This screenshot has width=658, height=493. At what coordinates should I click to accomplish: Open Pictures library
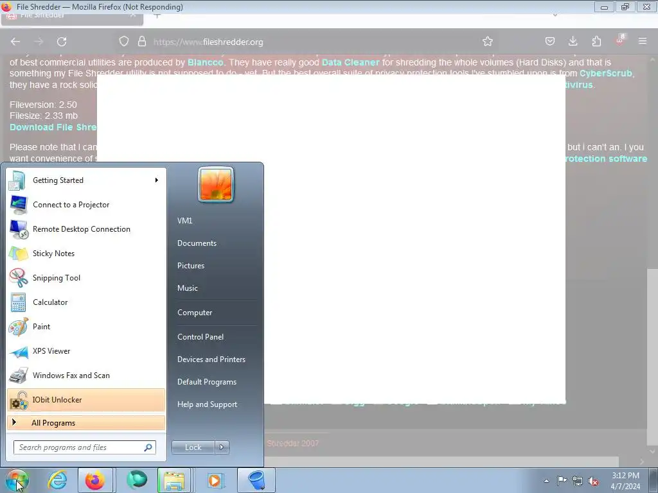point(190,266)
